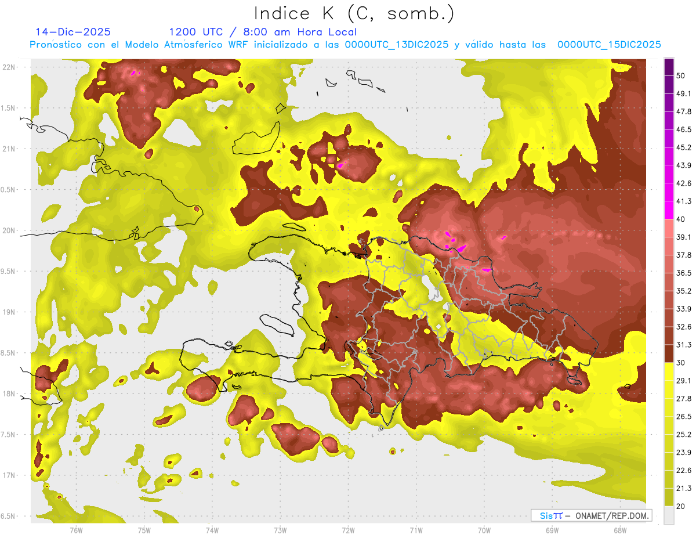This screenshot has height=538, width=696.
Task: Click the longitude axis label '69W'
Action: coord(552,530)
